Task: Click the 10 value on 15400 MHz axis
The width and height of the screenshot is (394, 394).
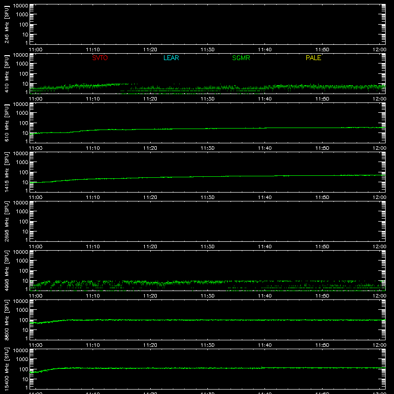Action: pos(25,379)
